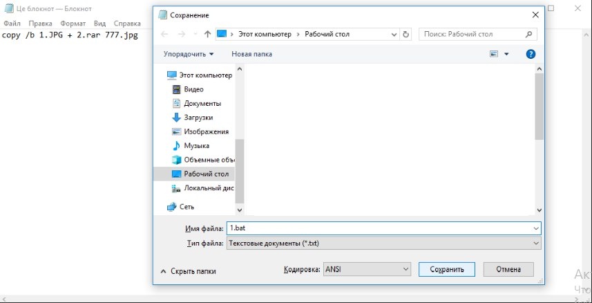
Task: Click the Forward arrow in Save dialog
Action: [182, 34]
